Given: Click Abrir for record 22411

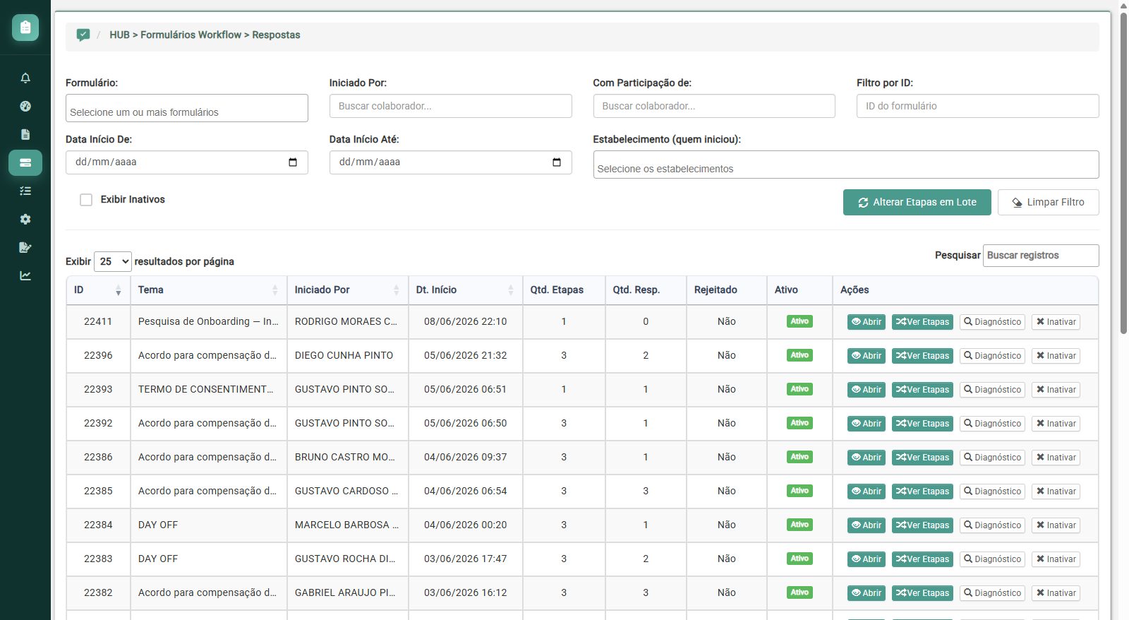Looking at the screenshot, I should pos(867,322).
